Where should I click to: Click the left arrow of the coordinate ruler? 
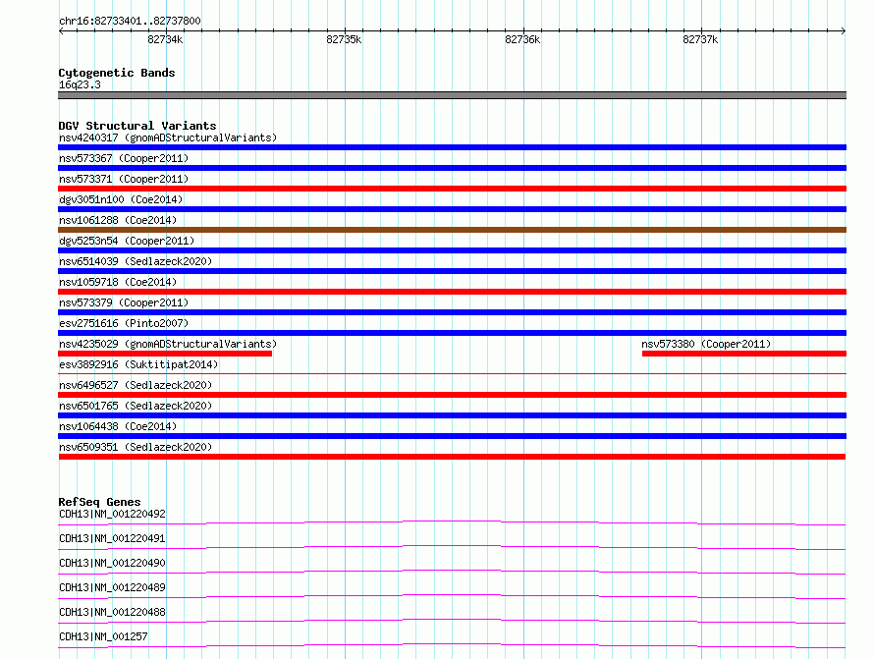click(61, 30)
